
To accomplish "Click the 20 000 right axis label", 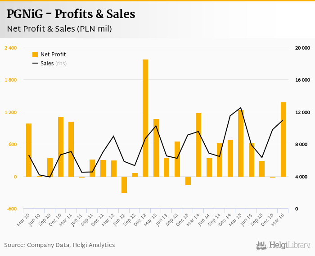I will point(302,48).
